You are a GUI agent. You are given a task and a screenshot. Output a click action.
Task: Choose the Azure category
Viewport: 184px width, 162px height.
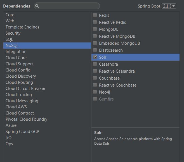tap(11, 125)
